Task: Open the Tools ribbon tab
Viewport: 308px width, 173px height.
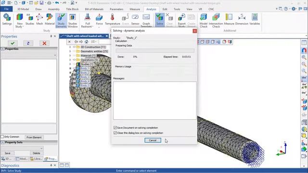Action: tap(177, 9)
